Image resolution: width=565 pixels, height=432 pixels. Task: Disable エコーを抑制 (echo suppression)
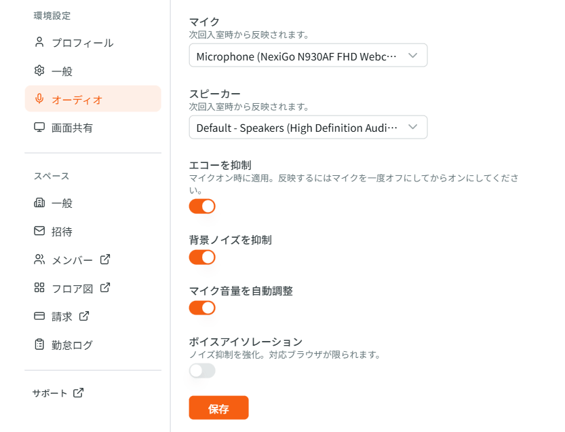(x=201, y=206)
